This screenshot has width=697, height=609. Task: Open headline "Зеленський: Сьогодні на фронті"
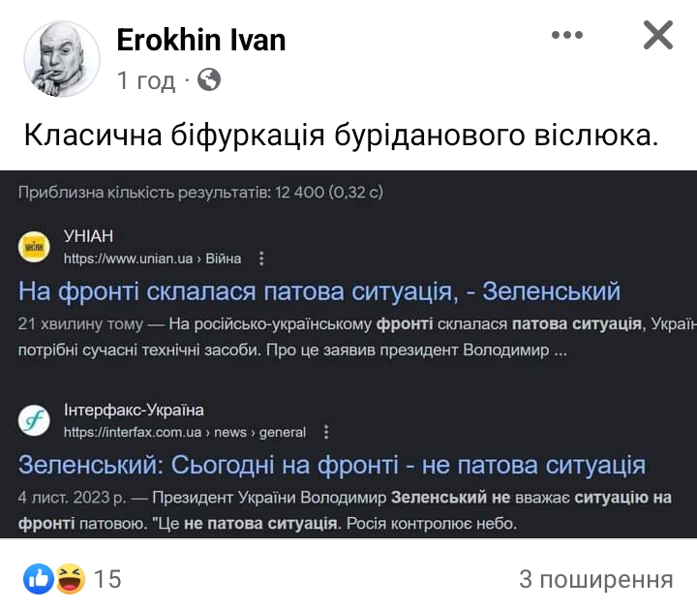pyautogui.click(x=332, y=465)
